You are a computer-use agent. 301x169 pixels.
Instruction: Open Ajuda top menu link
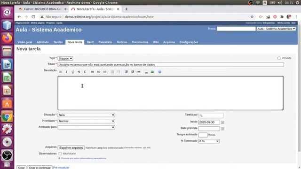[59, 23]
